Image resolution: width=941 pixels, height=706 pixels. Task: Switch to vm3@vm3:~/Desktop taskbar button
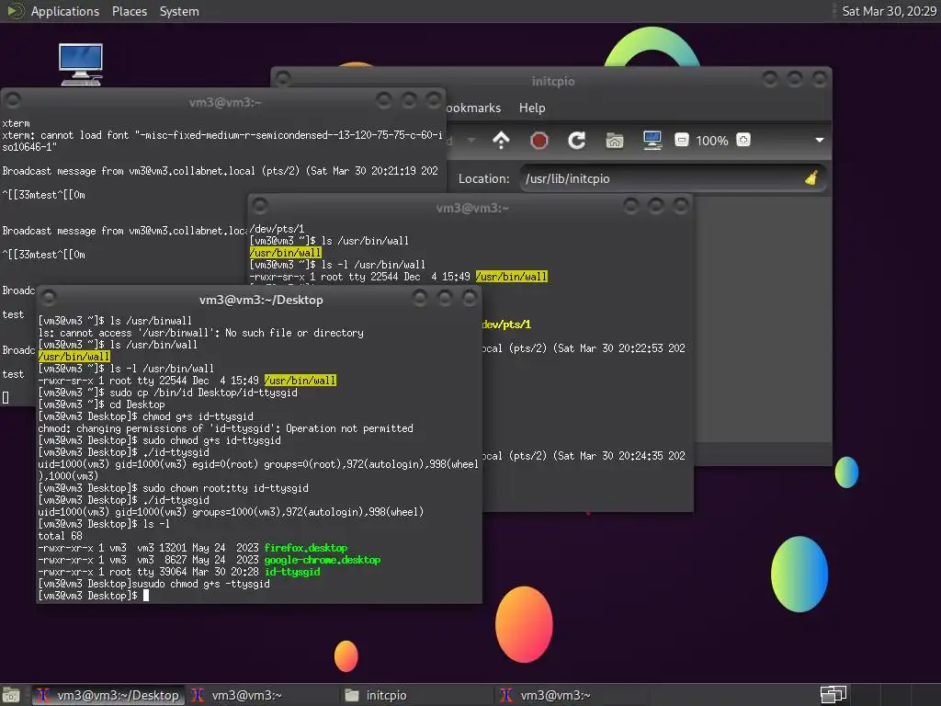(x=108, y=695)
